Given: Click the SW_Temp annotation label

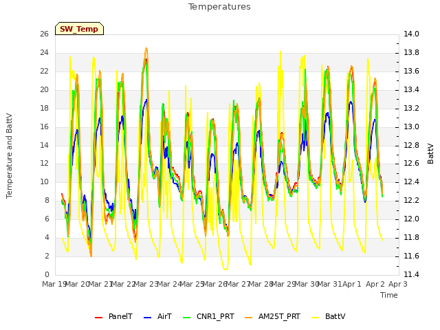Looking at the screenshot, I should [80, 29].
